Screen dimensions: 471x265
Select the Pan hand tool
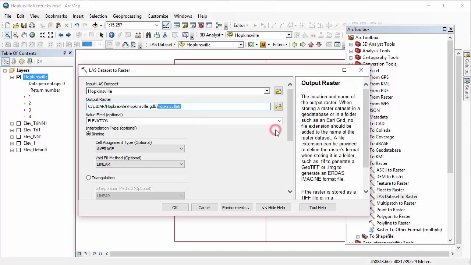tap(24, 35)
